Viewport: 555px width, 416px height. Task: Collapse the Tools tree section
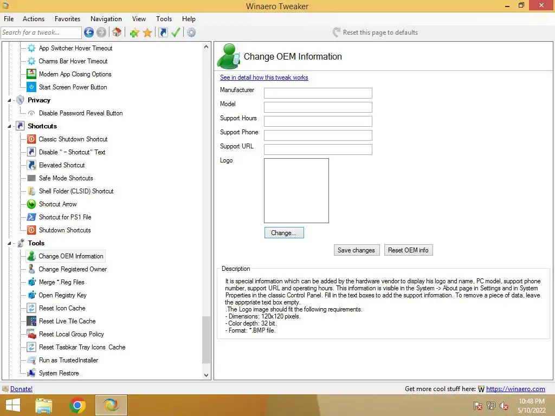pyautogui.click(x=10, y=243)
